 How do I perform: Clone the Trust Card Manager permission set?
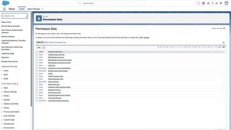pos(41,98)
